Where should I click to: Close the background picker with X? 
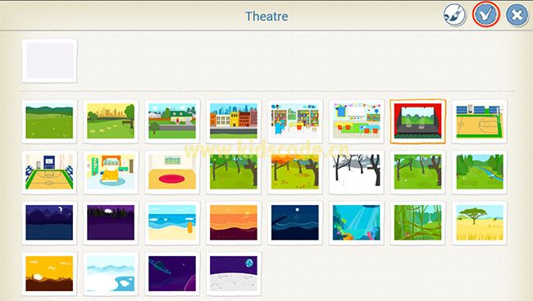517,16
